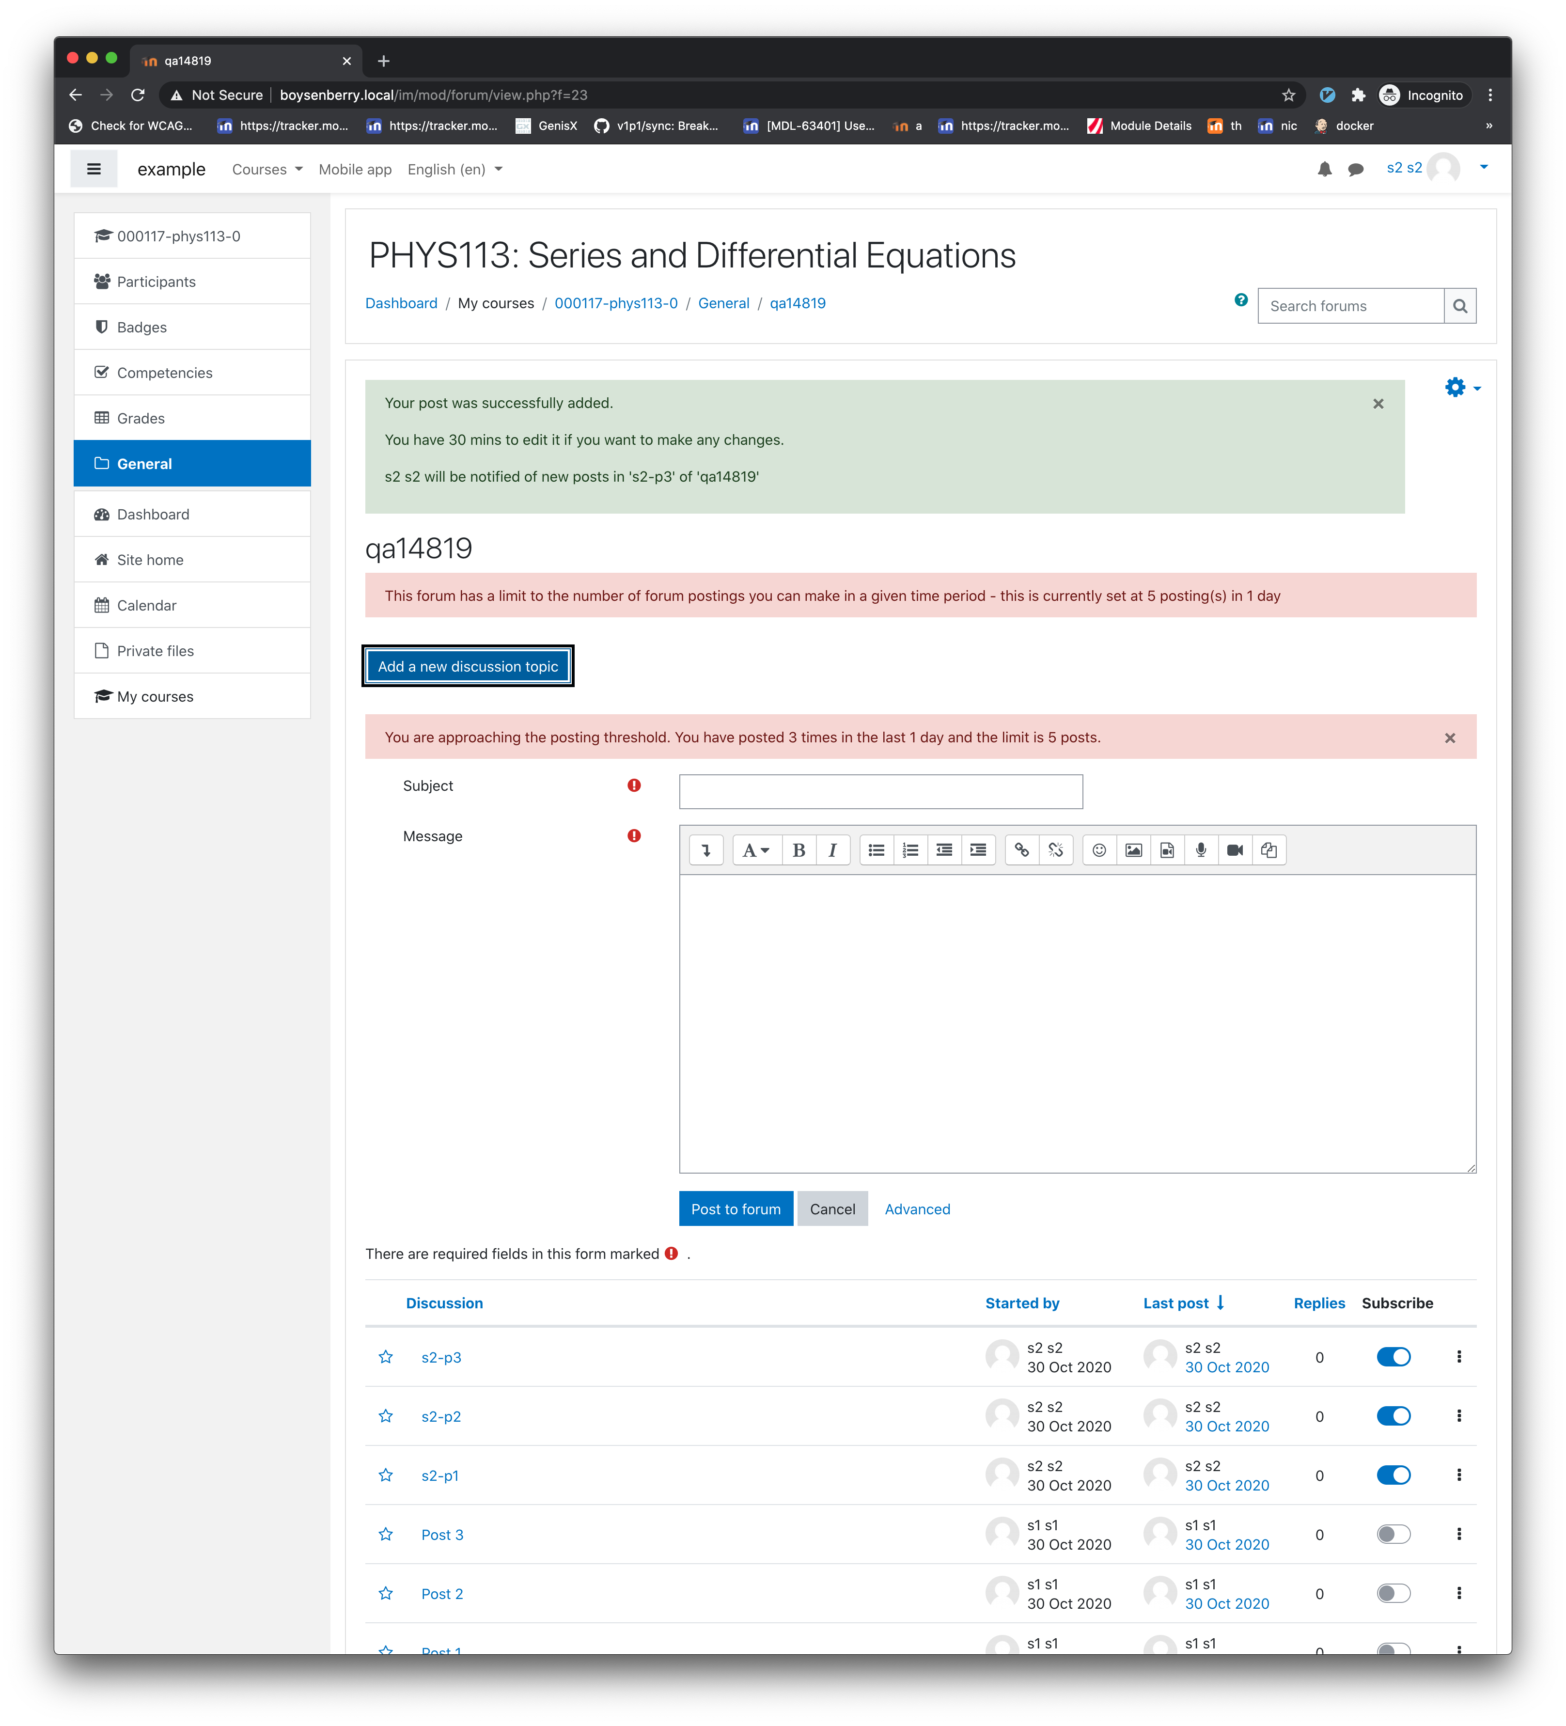1566x1726 pixels.
Task: Open Grades in the side navigation
Action: click(192, 418)
